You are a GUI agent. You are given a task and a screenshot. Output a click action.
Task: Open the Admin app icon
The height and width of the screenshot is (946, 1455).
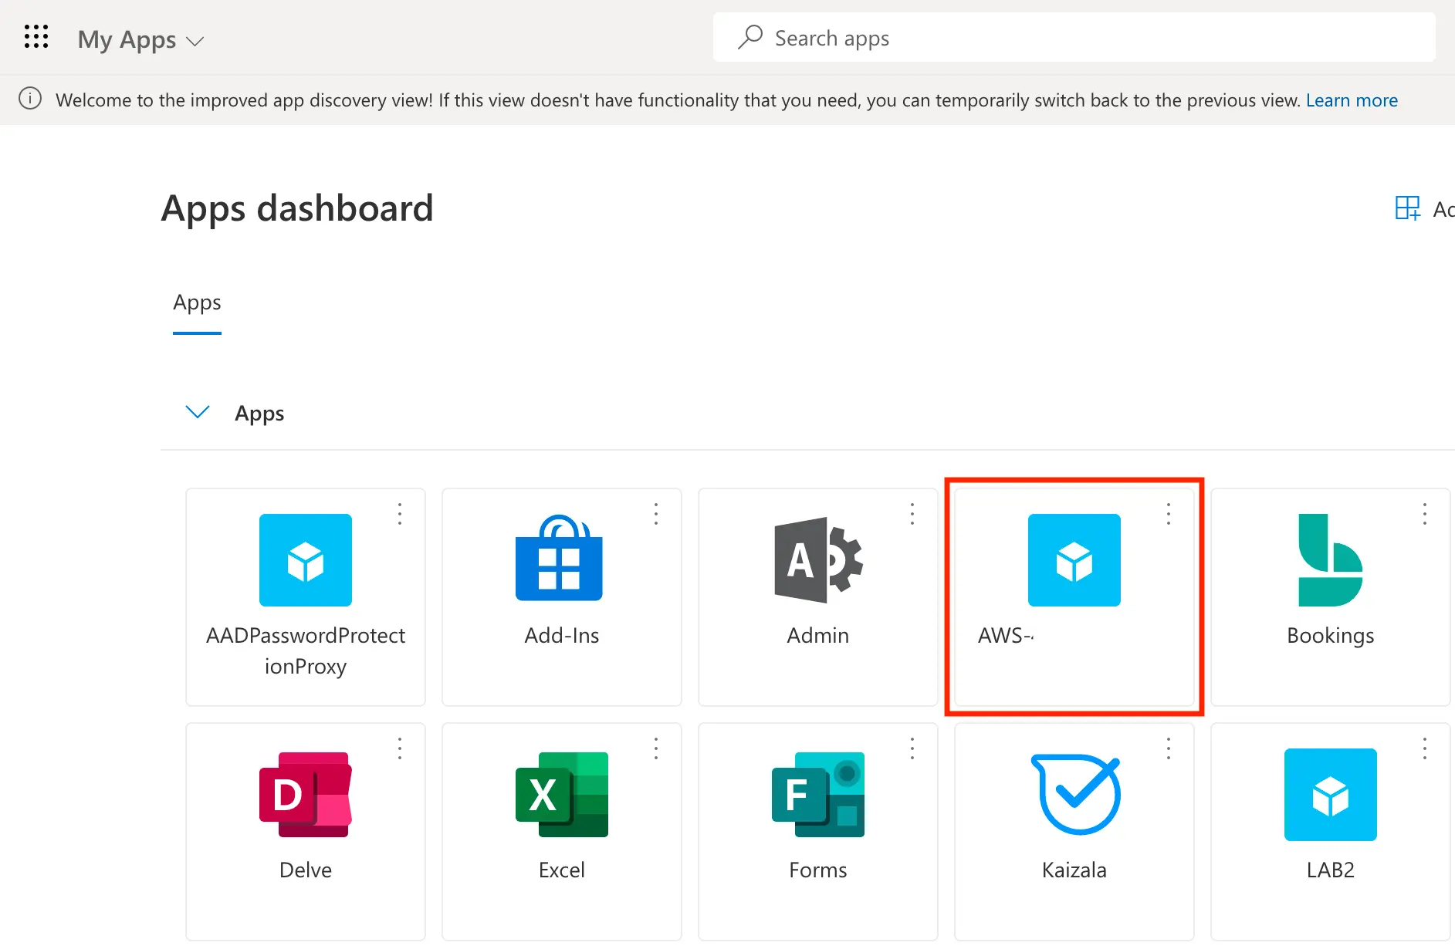pos(817,560)
